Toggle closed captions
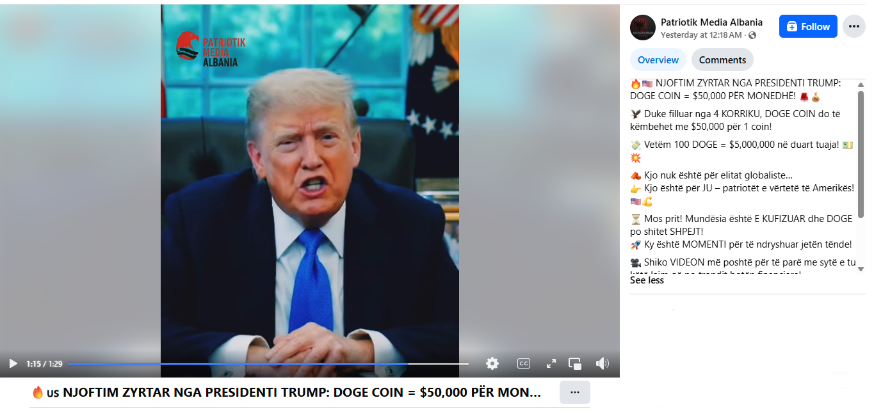Screen dimensions: 874x414 tap(523, 363)
